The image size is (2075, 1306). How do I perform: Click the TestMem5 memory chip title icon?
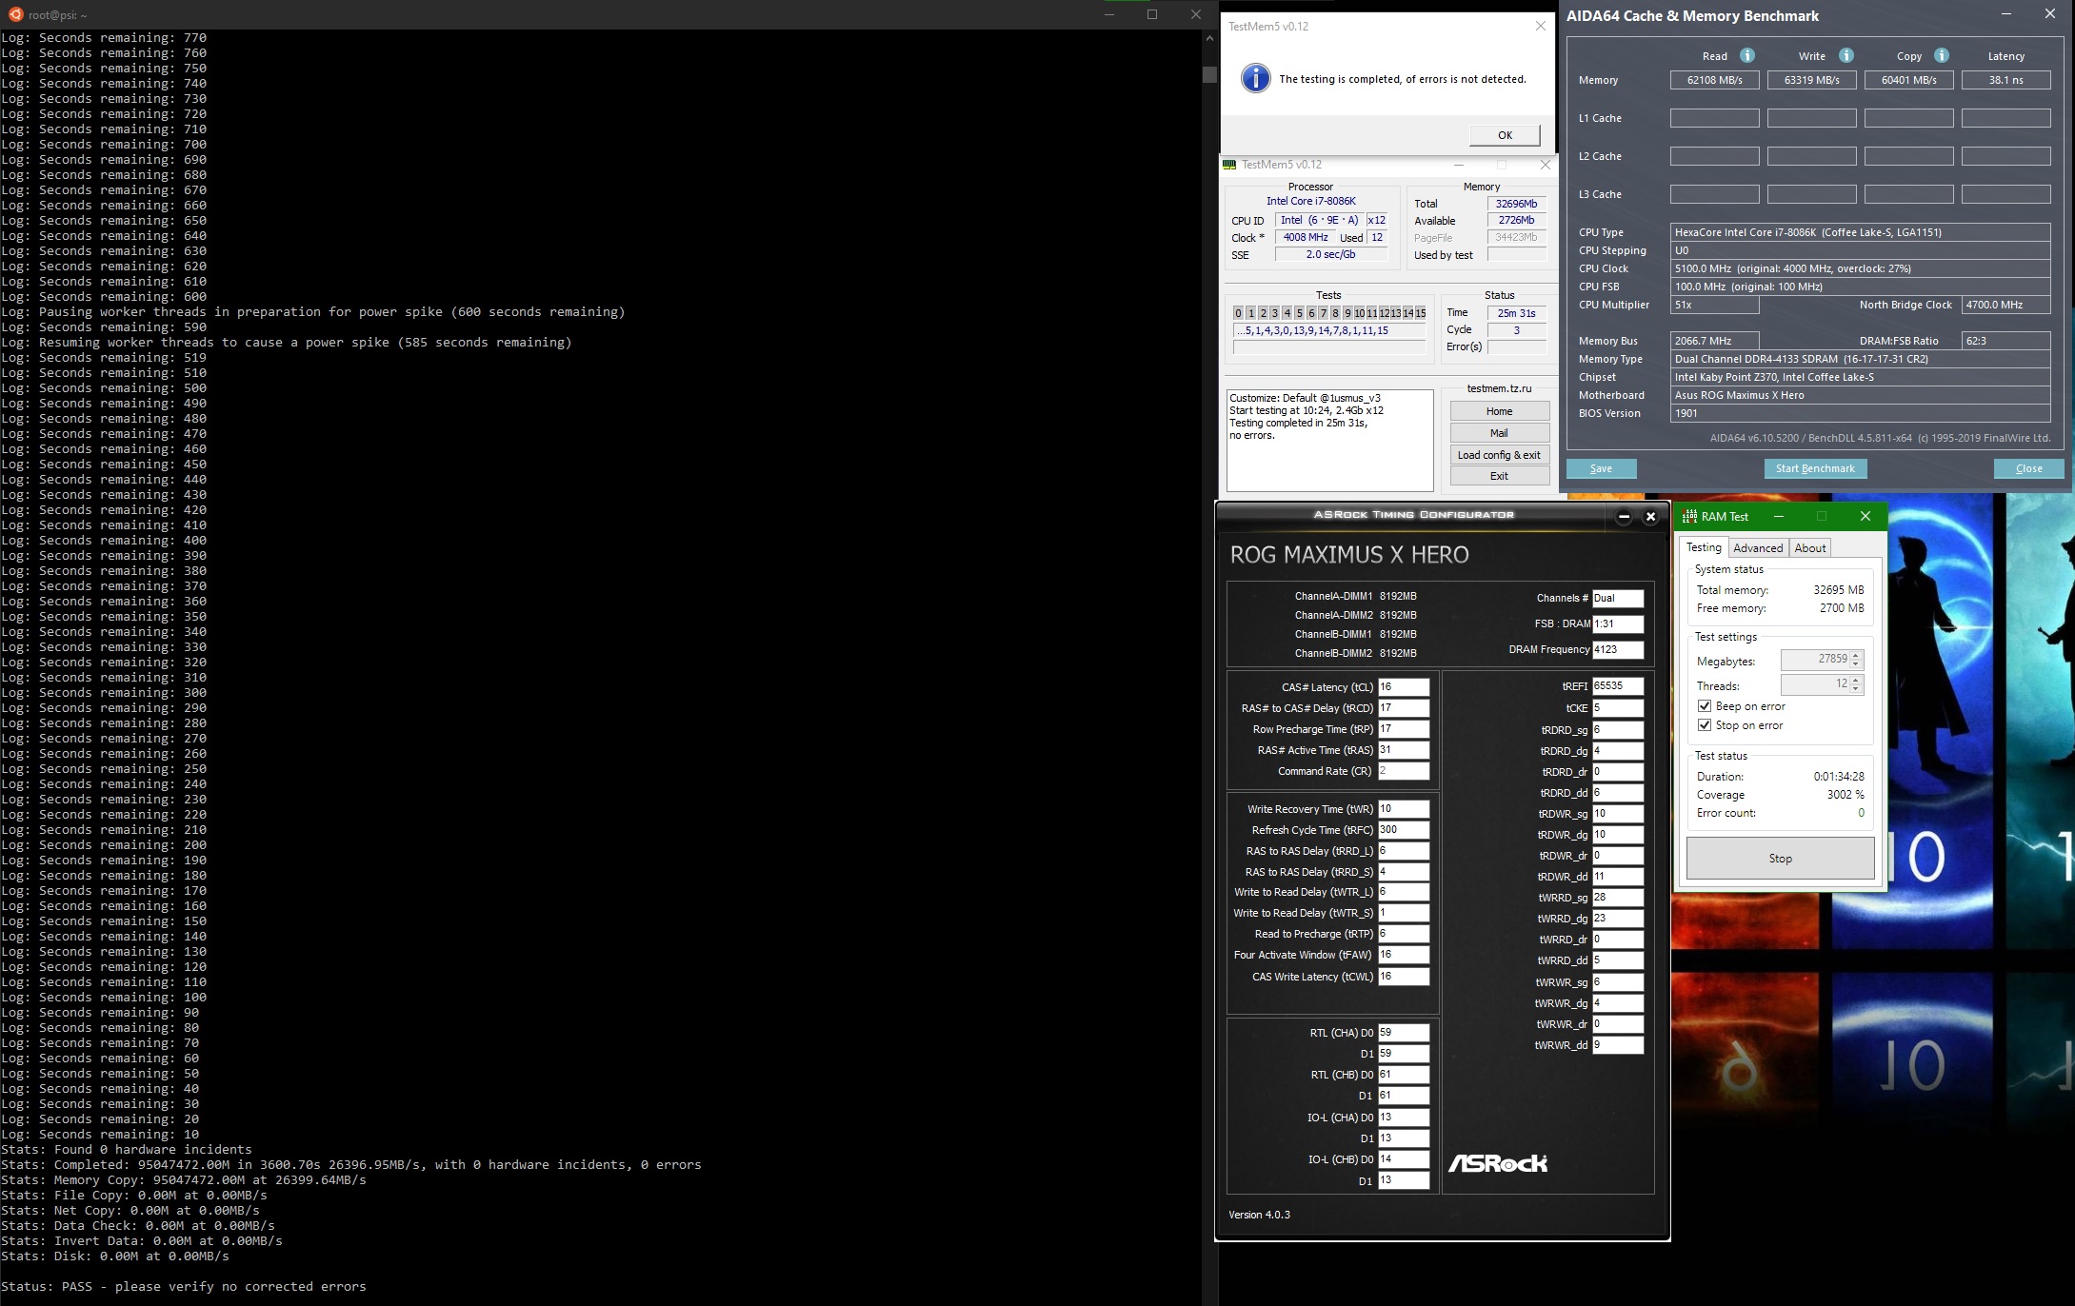(1229, 165)
